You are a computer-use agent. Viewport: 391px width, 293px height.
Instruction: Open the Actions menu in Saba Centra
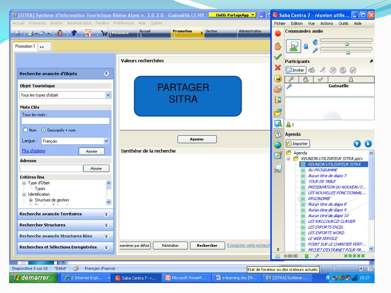327,23
